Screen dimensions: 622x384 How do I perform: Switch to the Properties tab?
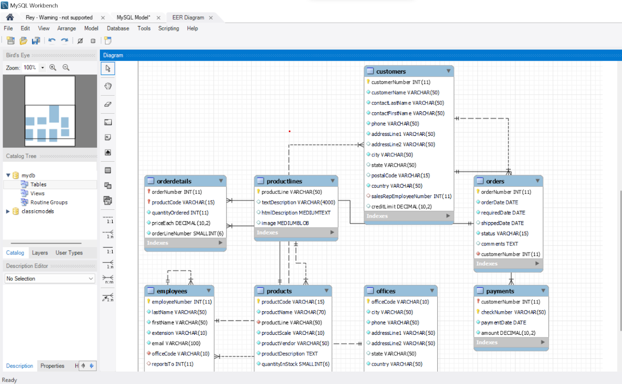[52, 366]
